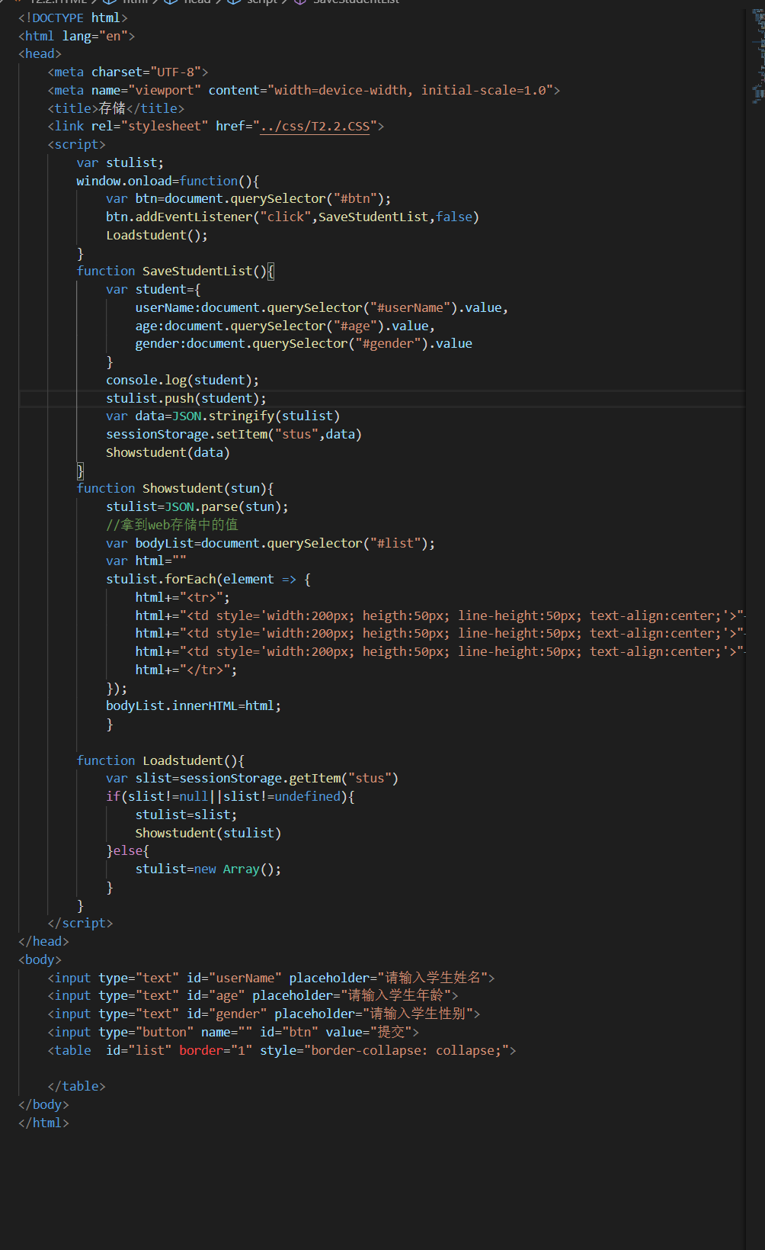The image size is (765, 1250).
Task: Click the opening <head> tag
Action: click(40, 53)
